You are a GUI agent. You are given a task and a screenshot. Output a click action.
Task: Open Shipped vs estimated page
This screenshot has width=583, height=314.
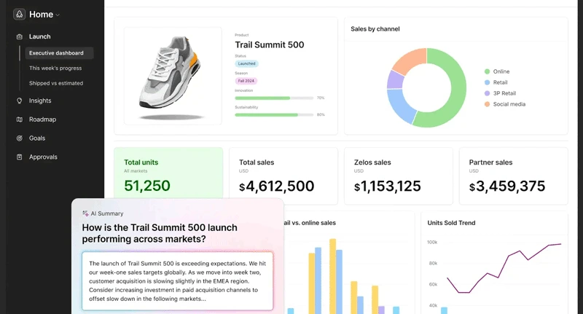pos(56,83)
